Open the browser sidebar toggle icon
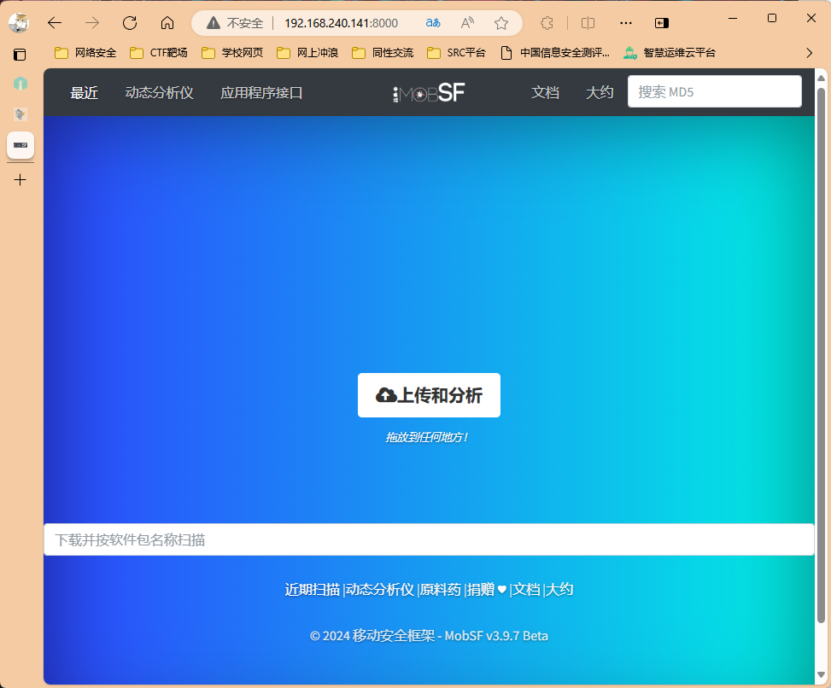 click(661, 23)
